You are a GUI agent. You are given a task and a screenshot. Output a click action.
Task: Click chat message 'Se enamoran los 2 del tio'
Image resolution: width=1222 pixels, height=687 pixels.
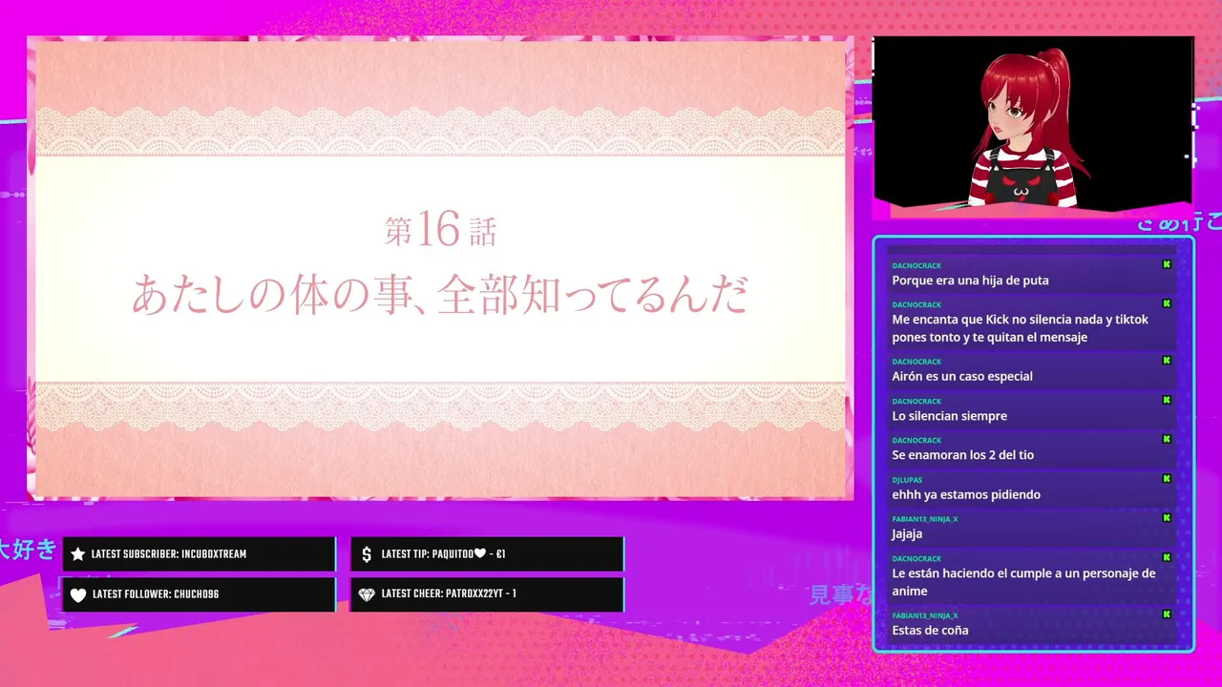pyautogui.click(x=962, y=455)
